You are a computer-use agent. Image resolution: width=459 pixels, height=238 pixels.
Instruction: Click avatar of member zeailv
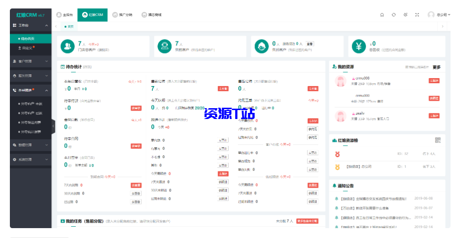340,116
